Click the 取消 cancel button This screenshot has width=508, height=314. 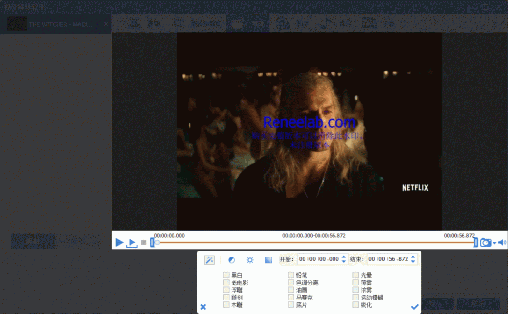[478, 304]
